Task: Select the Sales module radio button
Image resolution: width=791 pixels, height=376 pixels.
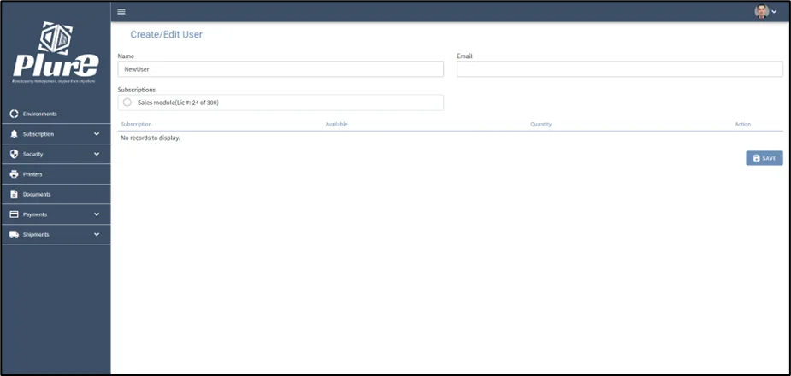Action: [127, 103]
